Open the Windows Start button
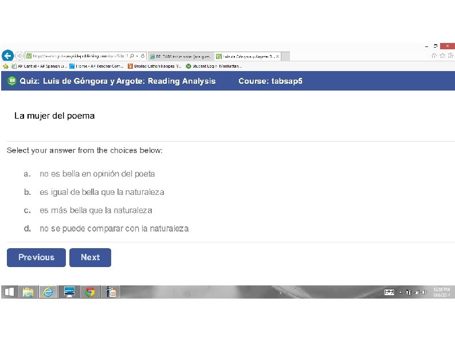Screen dimensions: 455x341 10,292
